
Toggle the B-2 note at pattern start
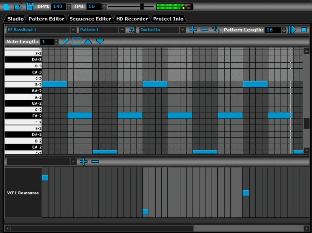pyautogui.click(x=55, y=84)
